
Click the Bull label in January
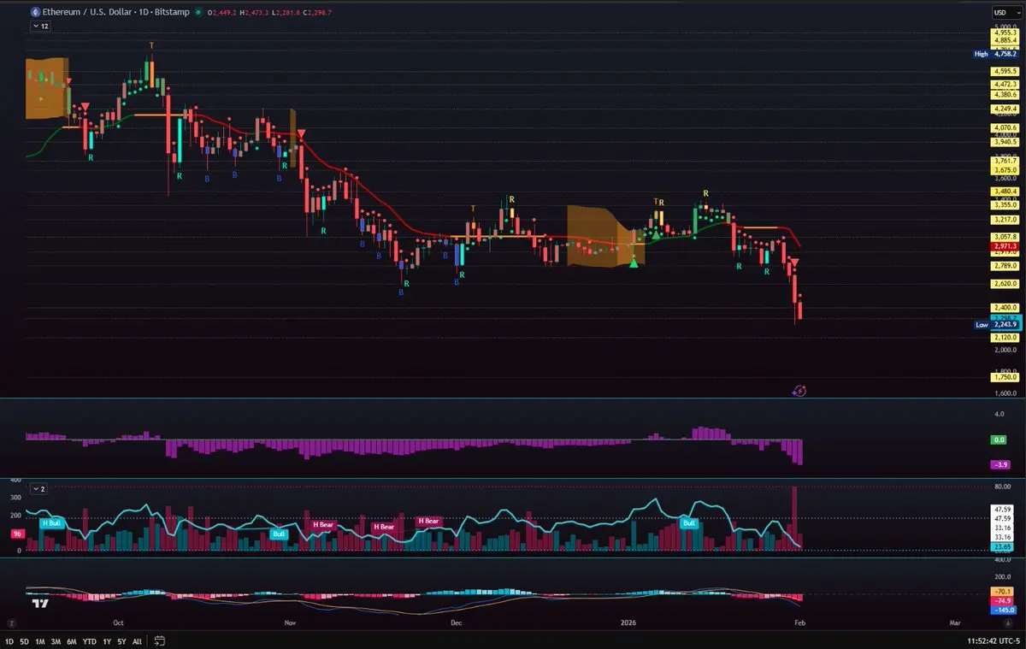pos(689,522)
